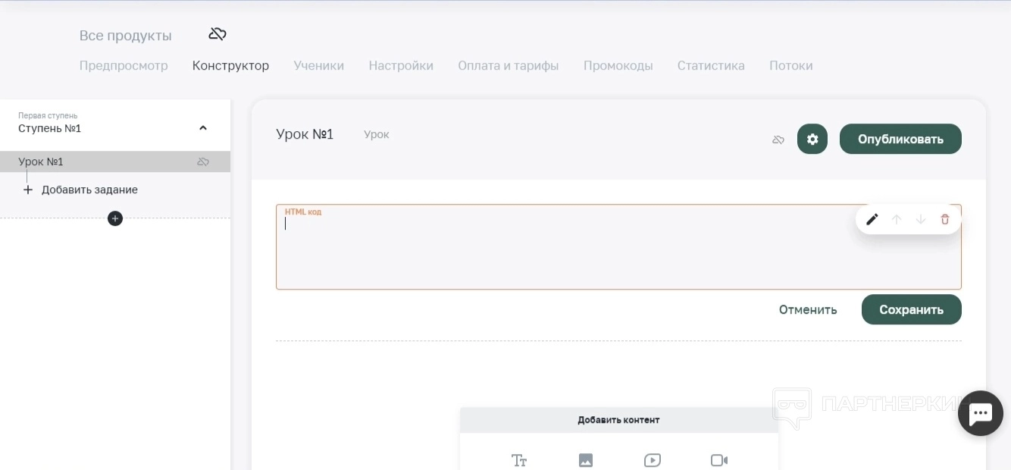Add text content with the Tt icon
This screenshot has height=470, width=1011.
tap(519, 460)
